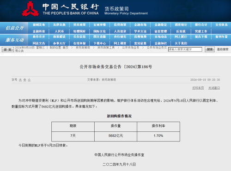
Task: Open 公告信息 menu item
Action: (x=79, y=37)
